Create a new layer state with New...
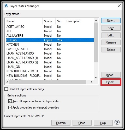The width and height of the screenshot is (125, 130). (x=111, y=21)
